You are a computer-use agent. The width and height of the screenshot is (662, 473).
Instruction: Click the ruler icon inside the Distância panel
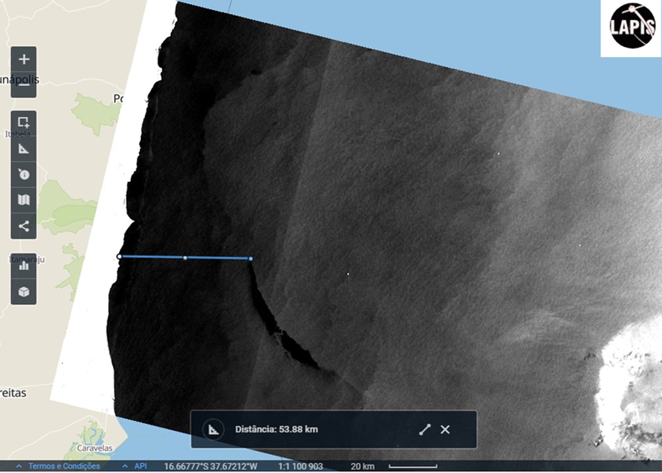point(214,429)
